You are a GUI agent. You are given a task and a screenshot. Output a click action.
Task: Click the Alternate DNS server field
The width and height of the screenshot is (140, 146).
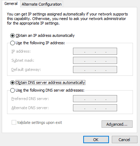95,108
